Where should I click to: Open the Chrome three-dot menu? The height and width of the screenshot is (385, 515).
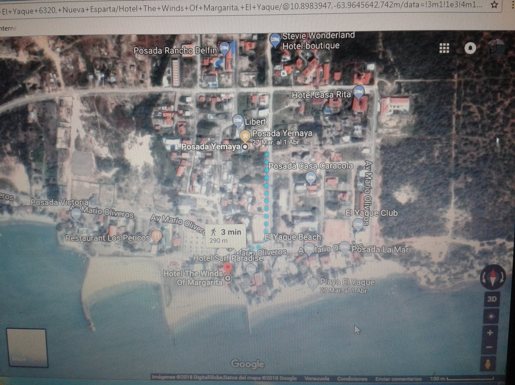510,5
